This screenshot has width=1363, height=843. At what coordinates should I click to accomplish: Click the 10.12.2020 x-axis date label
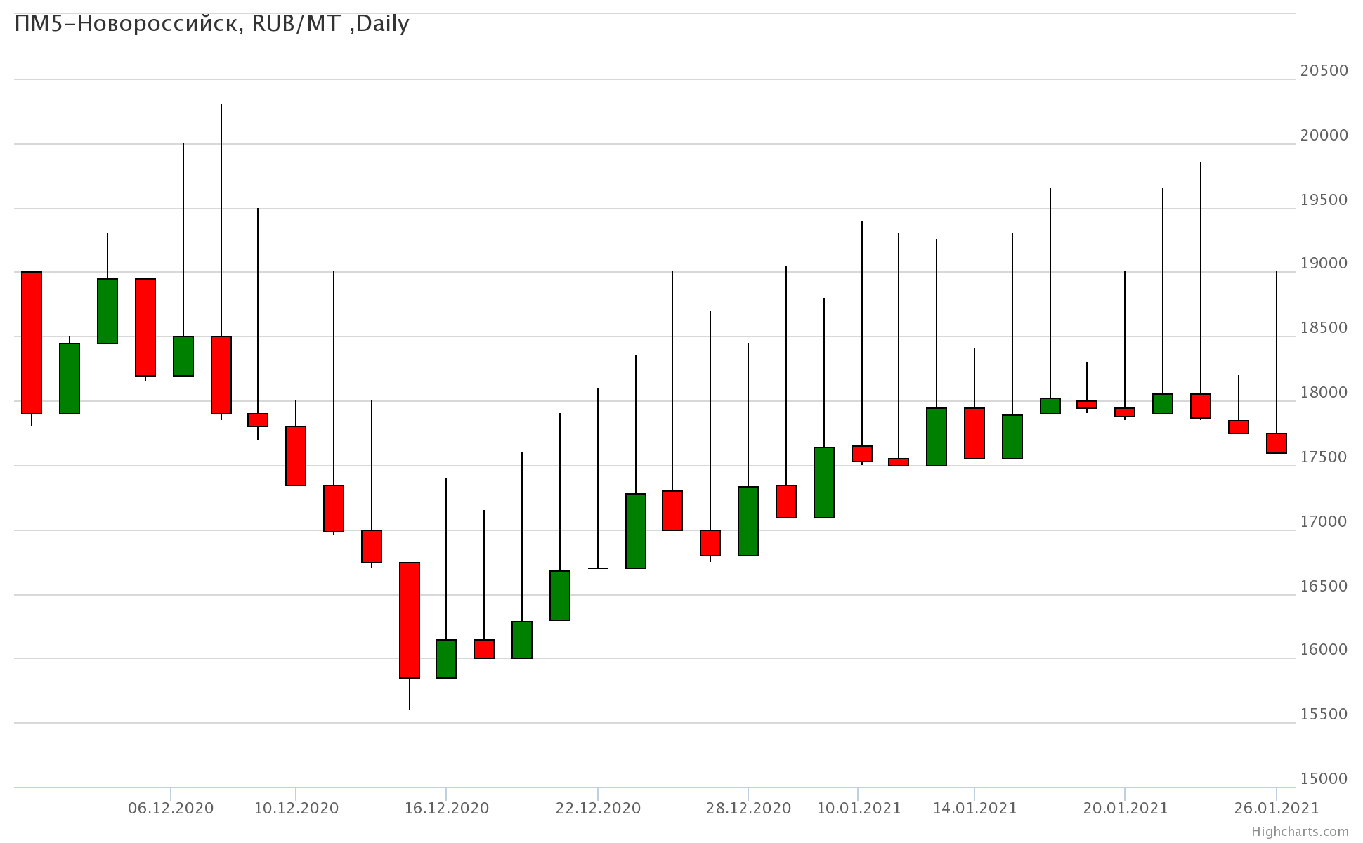pos(296,808)
